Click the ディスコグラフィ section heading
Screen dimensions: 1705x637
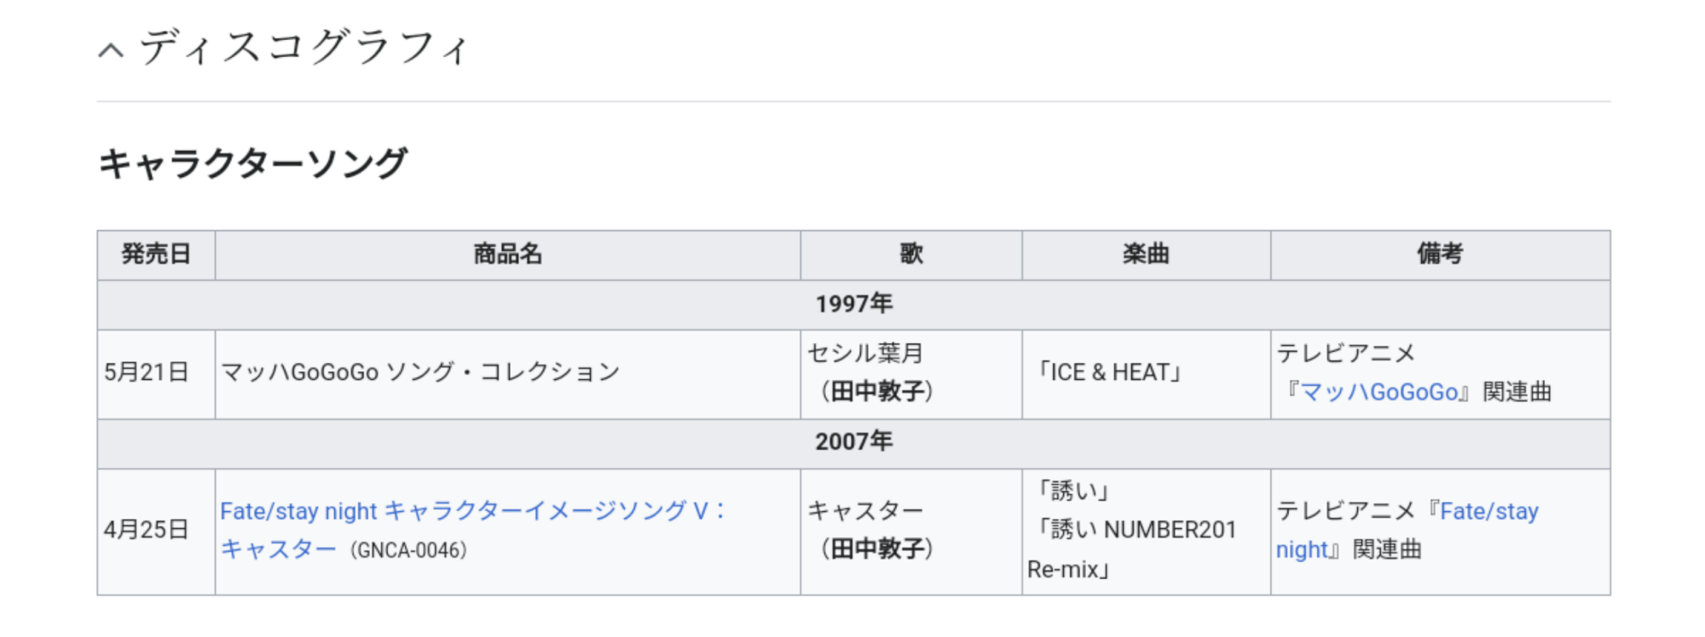tap(304, 46)
